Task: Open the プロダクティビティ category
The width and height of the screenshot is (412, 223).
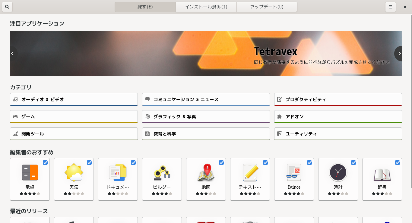Action: (x=338, y=99)
